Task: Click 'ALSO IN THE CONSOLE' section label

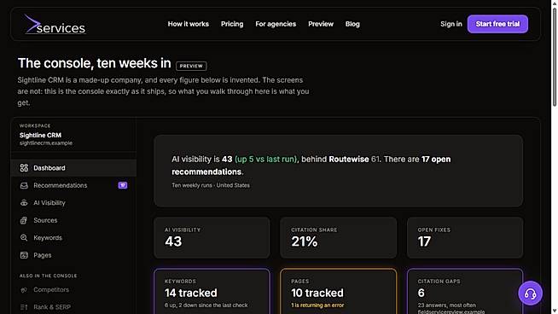Action: [48, 276]
